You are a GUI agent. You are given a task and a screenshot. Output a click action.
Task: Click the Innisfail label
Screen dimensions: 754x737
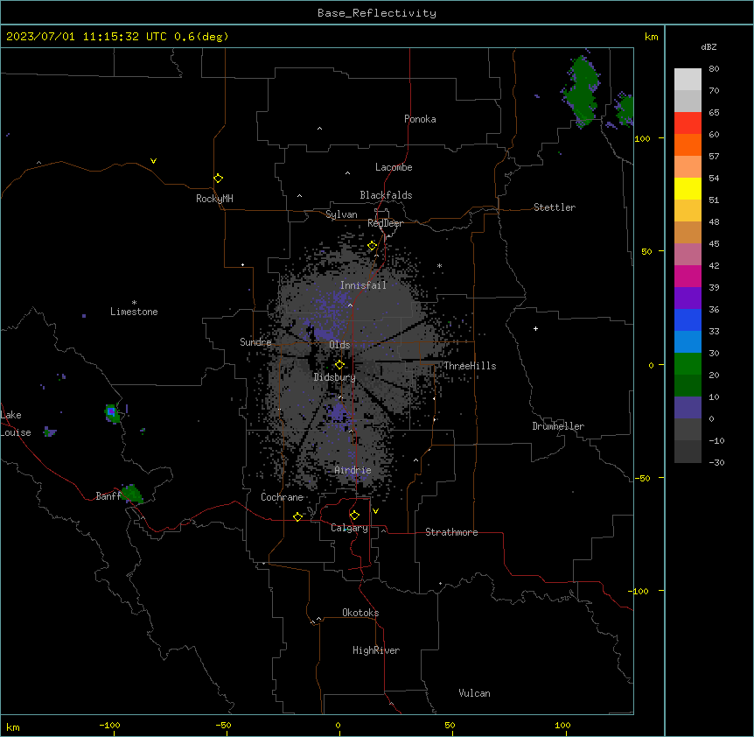[x=364, y=285]
